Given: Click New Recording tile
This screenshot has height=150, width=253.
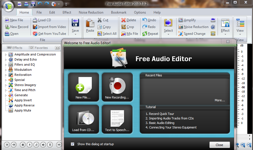Looking at the screenshot, I should 117,87.
